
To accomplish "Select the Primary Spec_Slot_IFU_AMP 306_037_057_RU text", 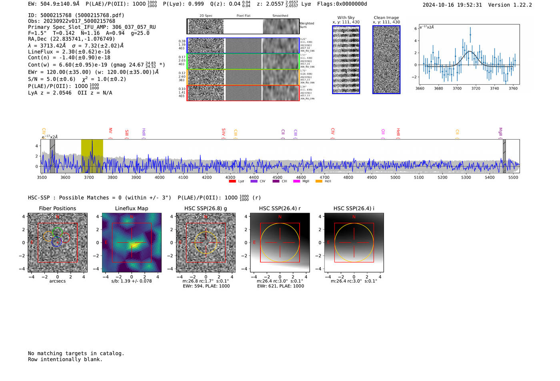I will (x=92, y=27).
